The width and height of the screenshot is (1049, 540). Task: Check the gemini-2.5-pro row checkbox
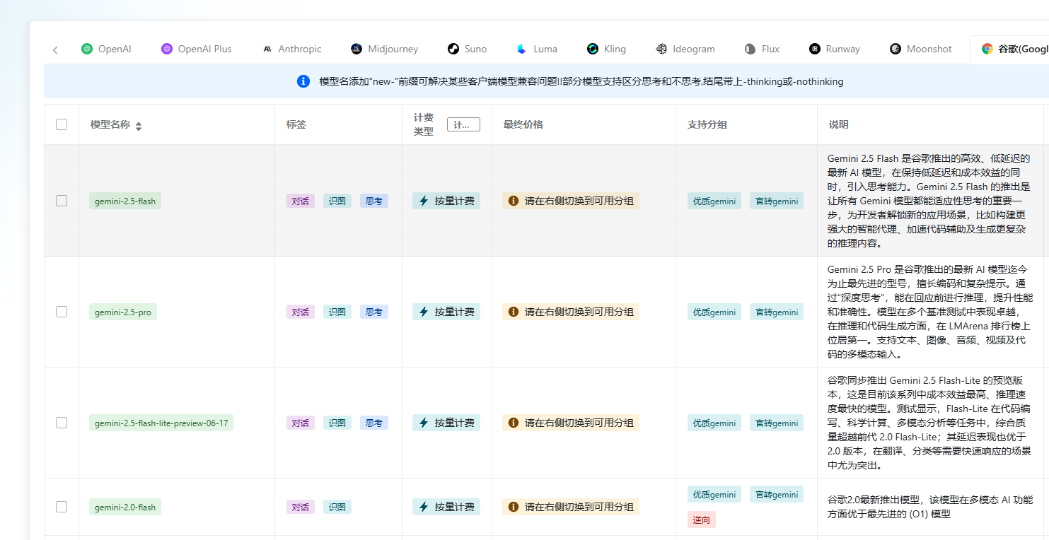tap(61, 311)
